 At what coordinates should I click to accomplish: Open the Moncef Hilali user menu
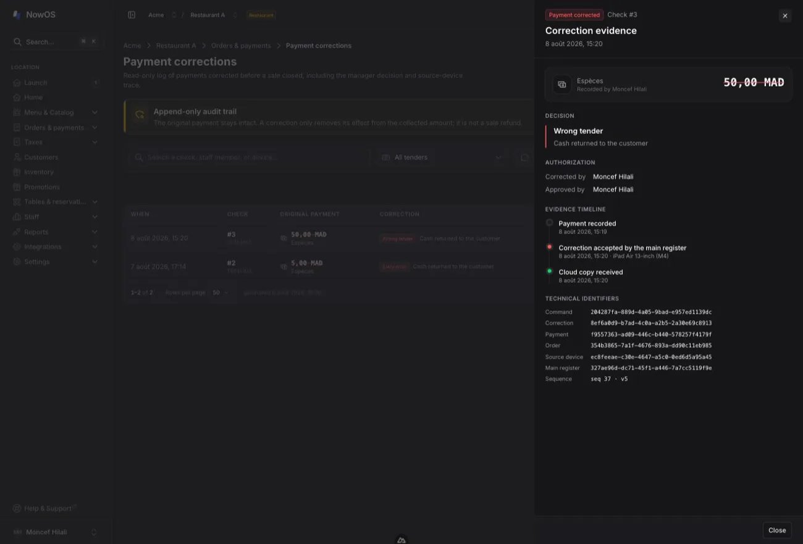pos(56,532)
